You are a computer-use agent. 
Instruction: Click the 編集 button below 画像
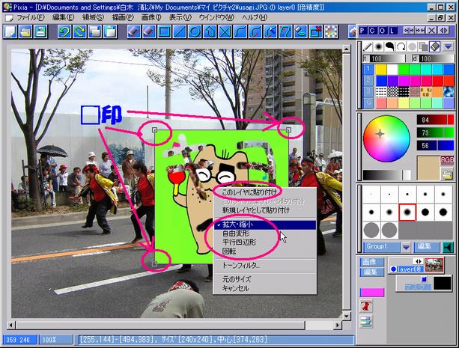pos(371,272)
